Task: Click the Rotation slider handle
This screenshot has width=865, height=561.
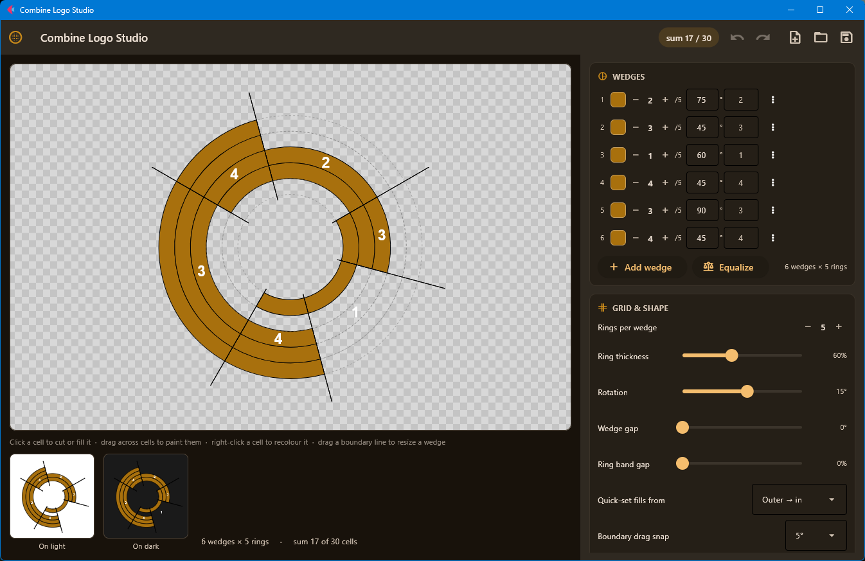Action: pyautogui.click(x=747, y=391)
